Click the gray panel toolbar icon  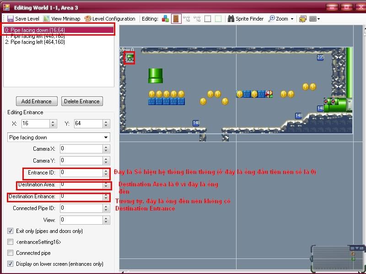pyautogui.click(x=312, y=19)
